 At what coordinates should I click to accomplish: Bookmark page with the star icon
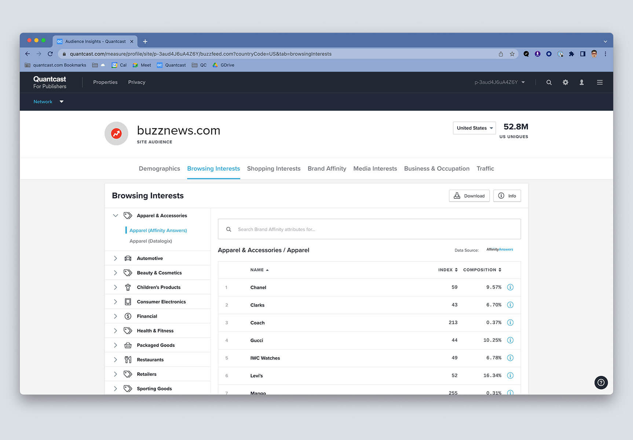(512, 54)
